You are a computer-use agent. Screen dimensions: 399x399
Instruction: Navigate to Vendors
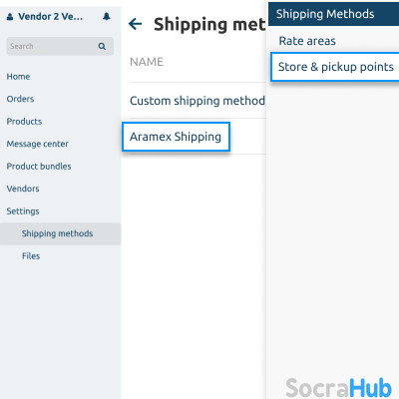pos(23,189)
